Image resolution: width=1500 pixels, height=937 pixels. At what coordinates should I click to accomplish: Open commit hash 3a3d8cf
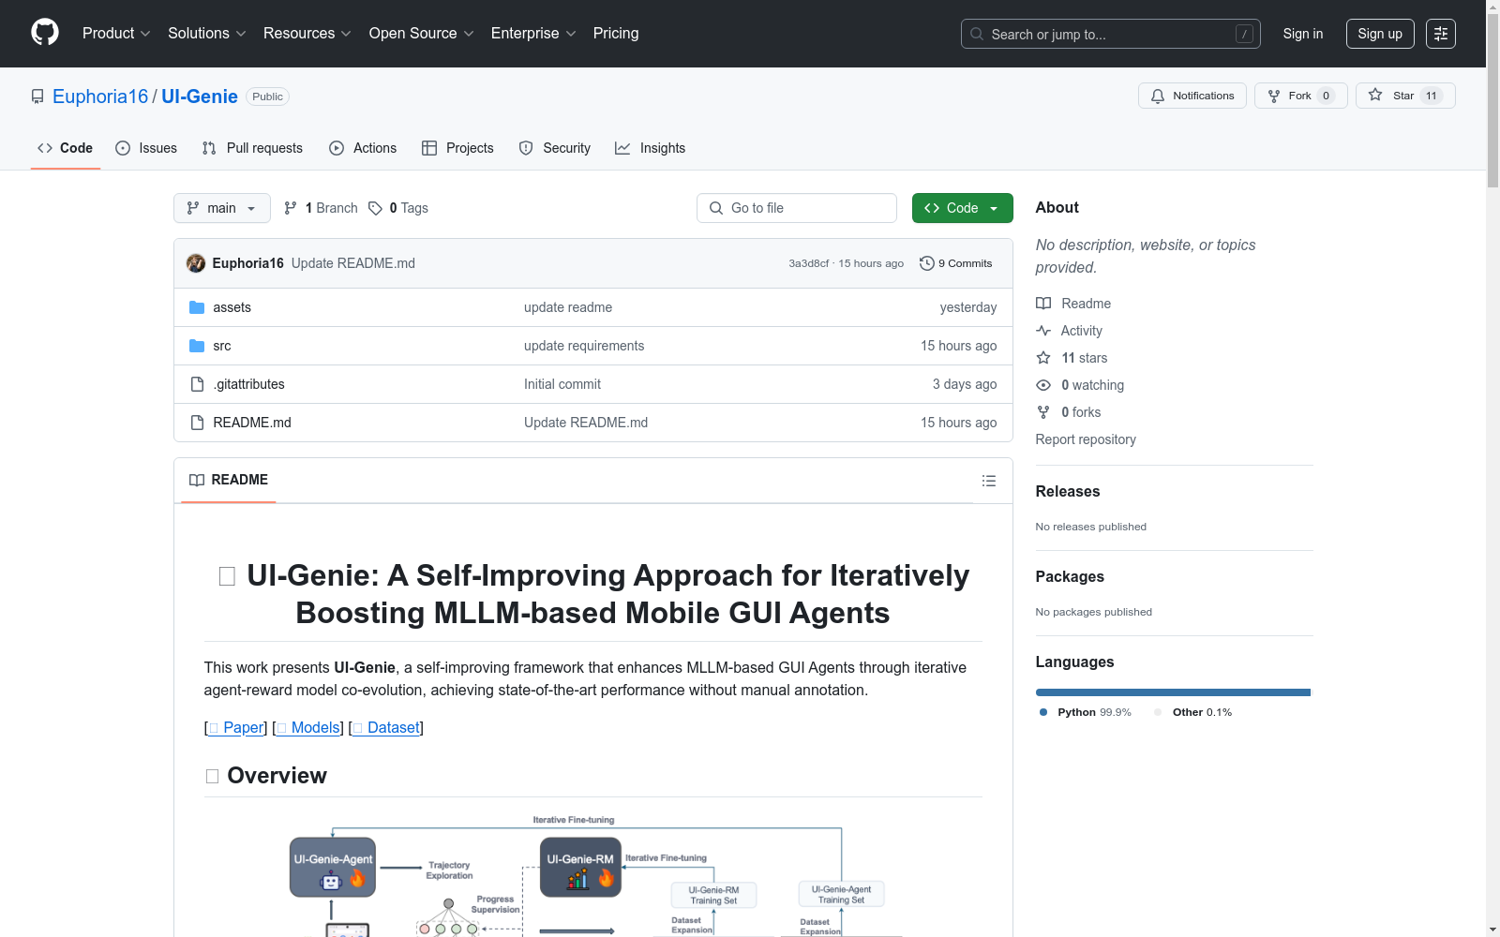tap(808, 263)
